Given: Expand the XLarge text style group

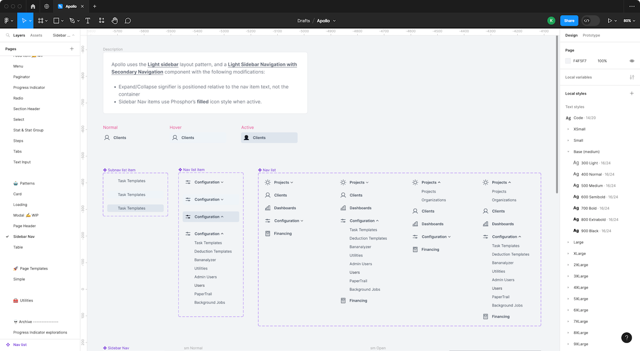Looking at the screenshot, I should [568, 254].
